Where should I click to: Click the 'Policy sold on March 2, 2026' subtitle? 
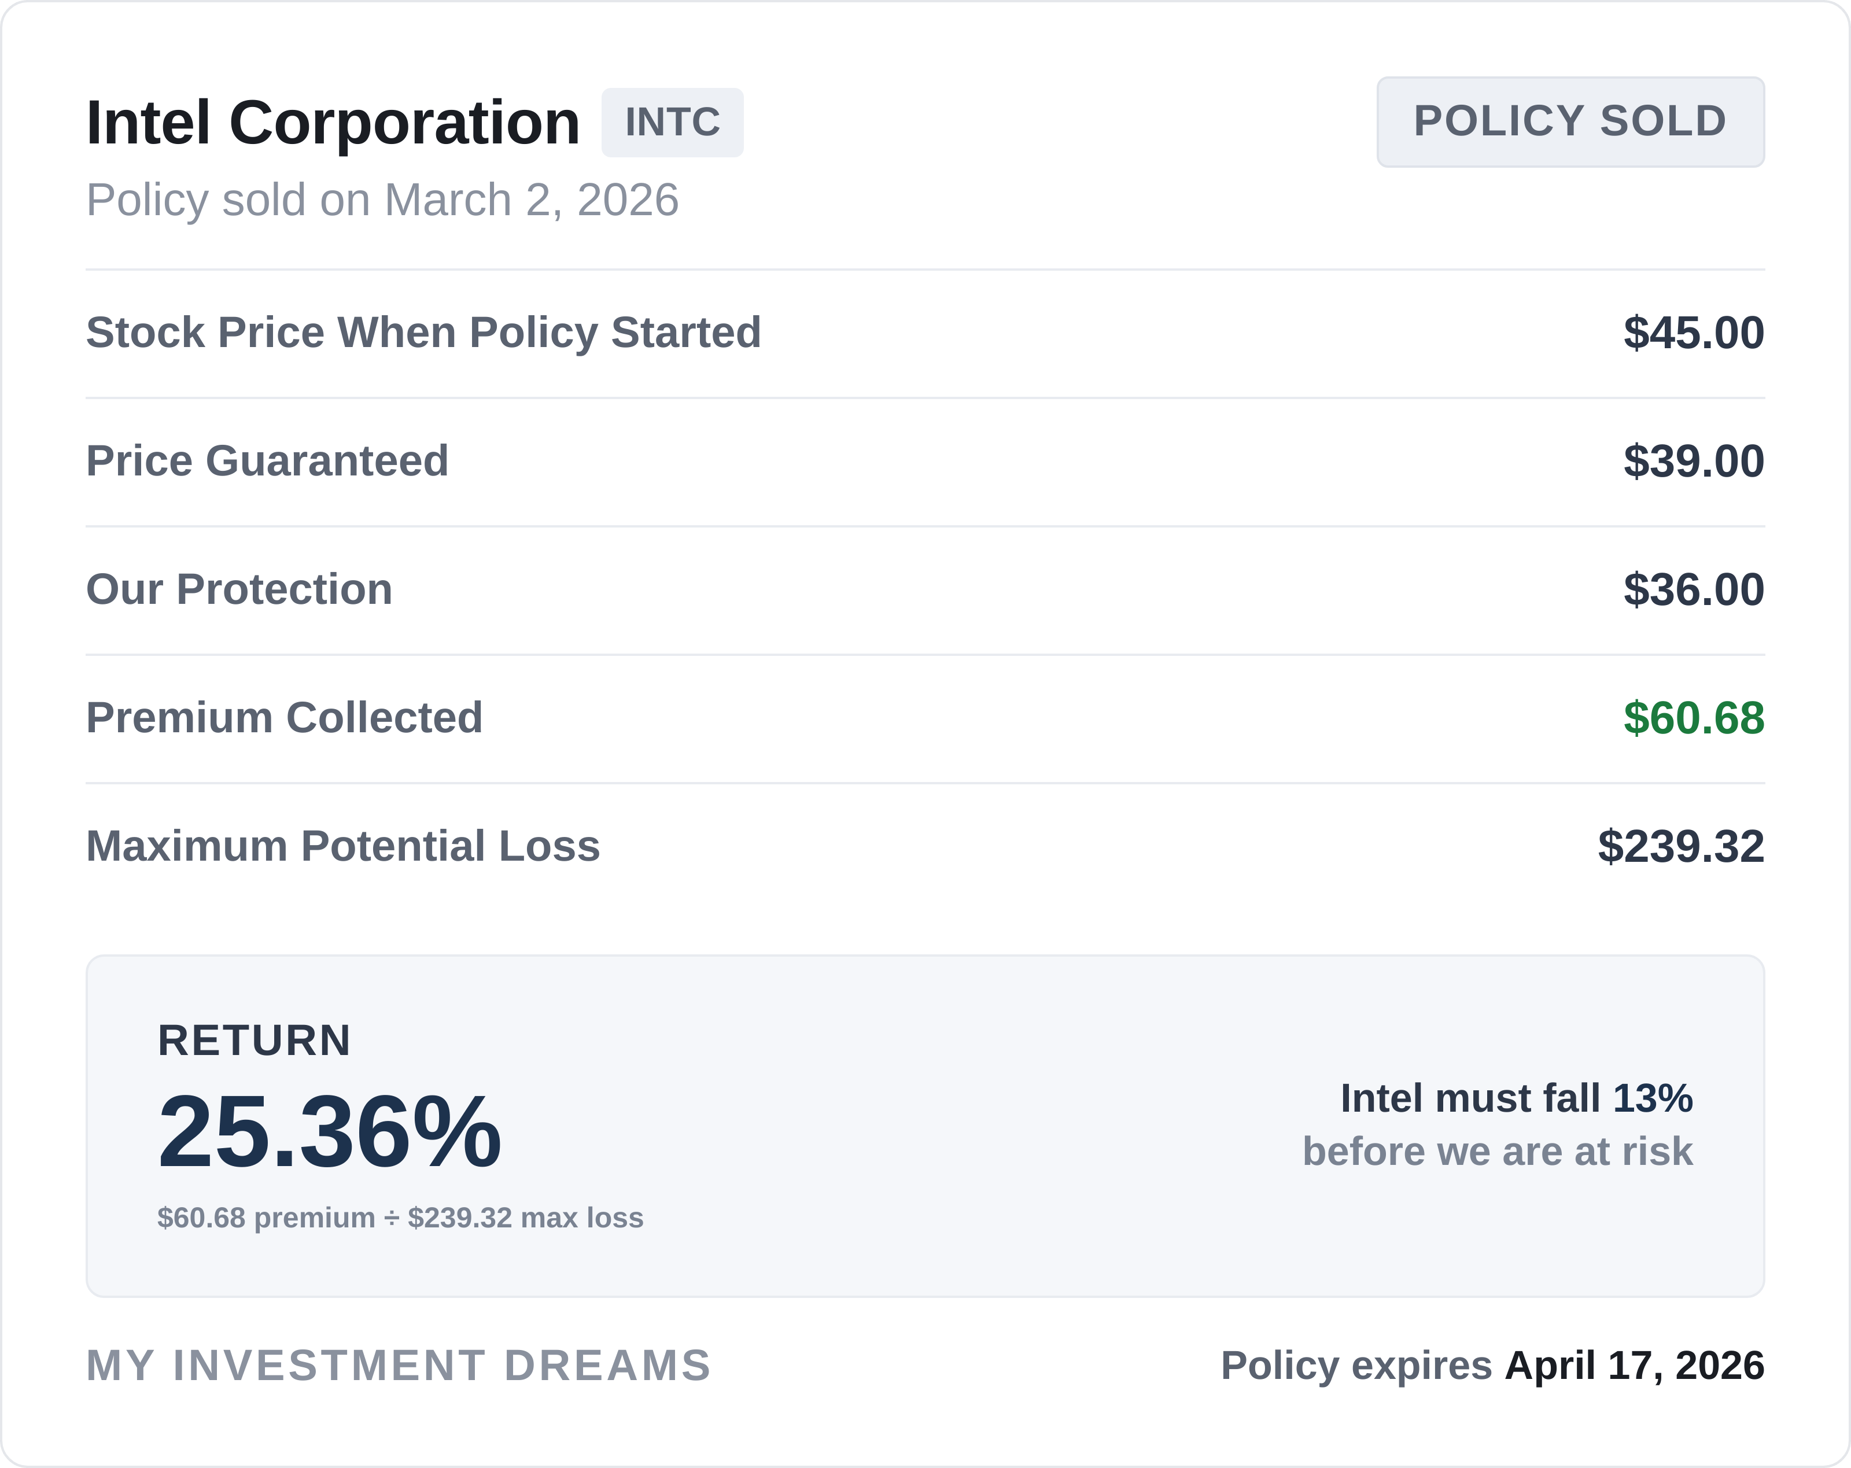tap(382, 200)
